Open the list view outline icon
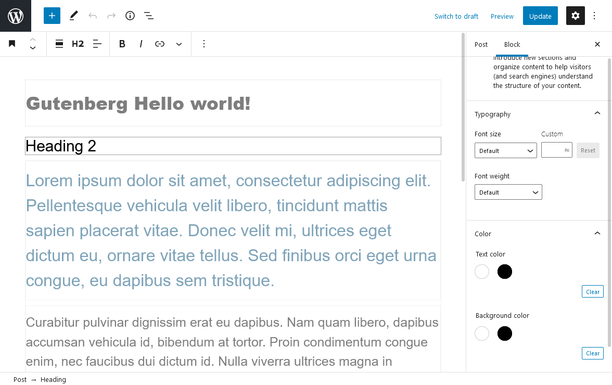 point(149,16)
